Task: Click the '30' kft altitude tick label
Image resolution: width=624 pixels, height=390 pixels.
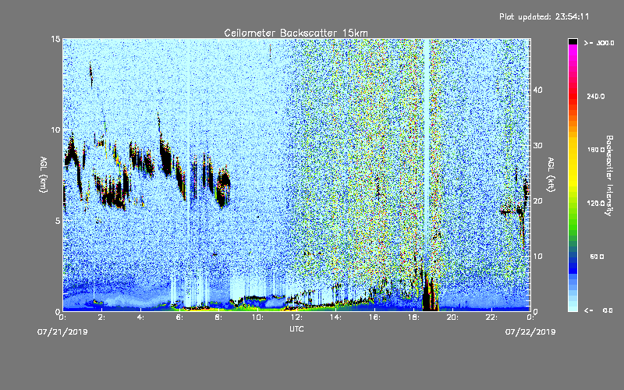Action: 537,145
